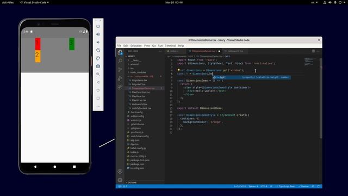Click the emulator volume down button
The height and width of the screenshot is (196, 348).
coord(98,42)
